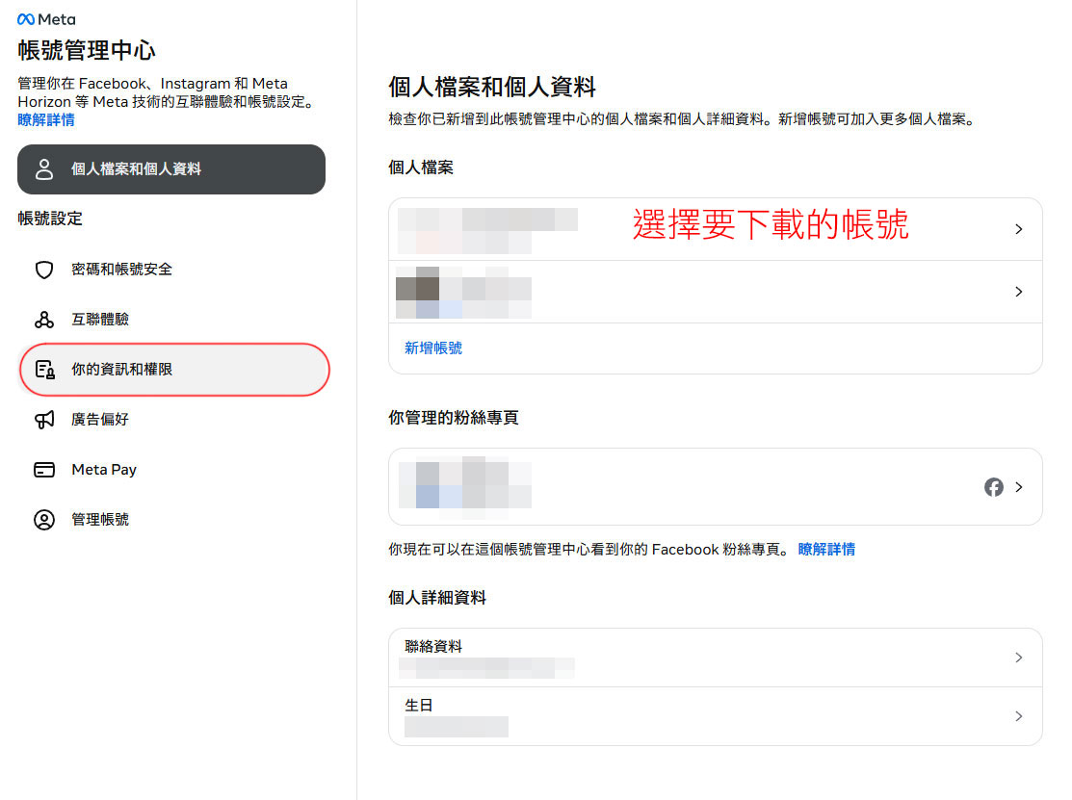The width and height of the screenshot is (1072, 800).
Task: Open 管理帳號
Action: 170,519
